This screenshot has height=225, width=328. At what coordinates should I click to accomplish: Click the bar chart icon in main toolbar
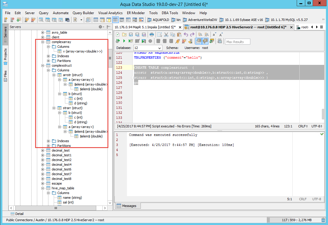pos(141,20)
